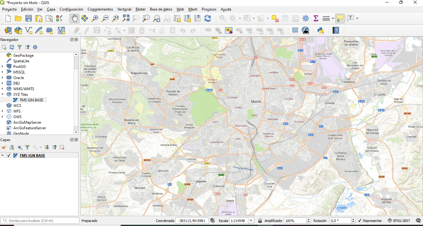The image size is (423, 226).
Task: Open the Processing Toolbox gear icon
Action: point(306,18)
